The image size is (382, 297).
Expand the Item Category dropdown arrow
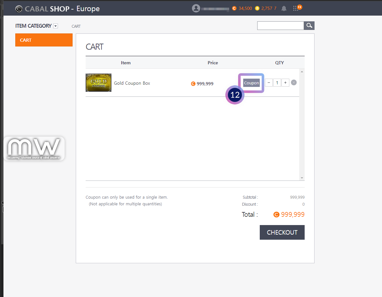pos(56,26)
